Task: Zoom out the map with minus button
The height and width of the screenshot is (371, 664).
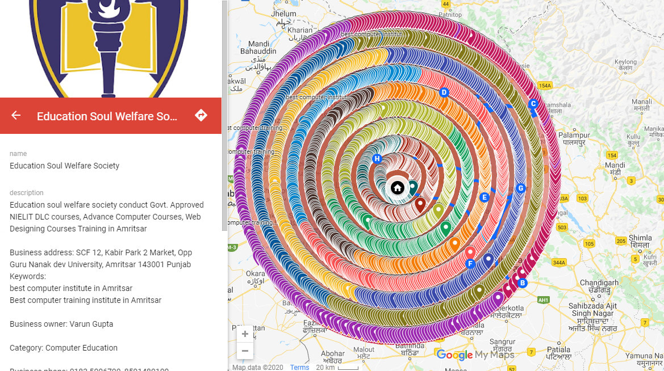Action: [245, 351]
